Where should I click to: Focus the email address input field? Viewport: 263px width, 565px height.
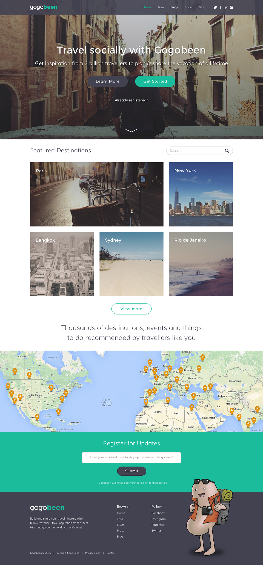coord(131,457)
